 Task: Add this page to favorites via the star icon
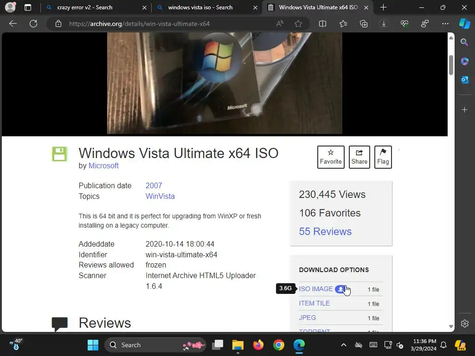298,24
